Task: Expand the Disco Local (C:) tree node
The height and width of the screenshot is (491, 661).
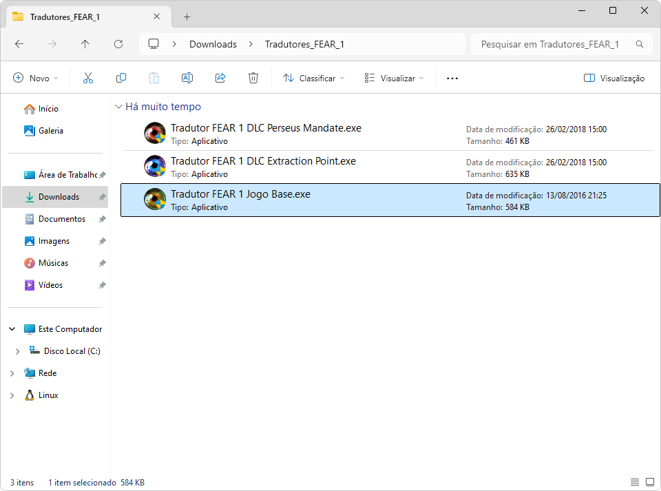Action: (17, 351)
